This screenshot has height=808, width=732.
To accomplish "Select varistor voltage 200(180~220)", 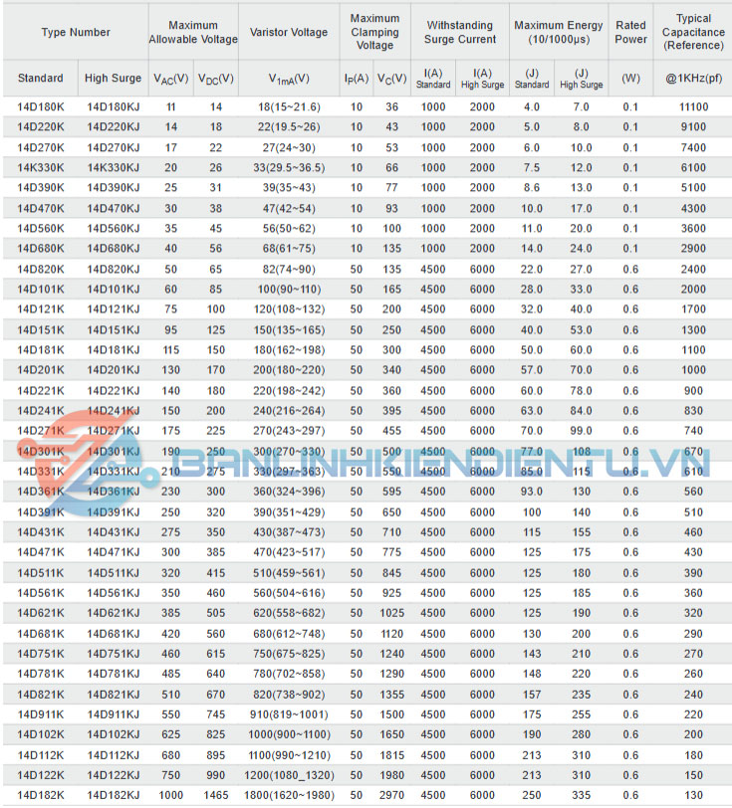I will pos(289,370).
